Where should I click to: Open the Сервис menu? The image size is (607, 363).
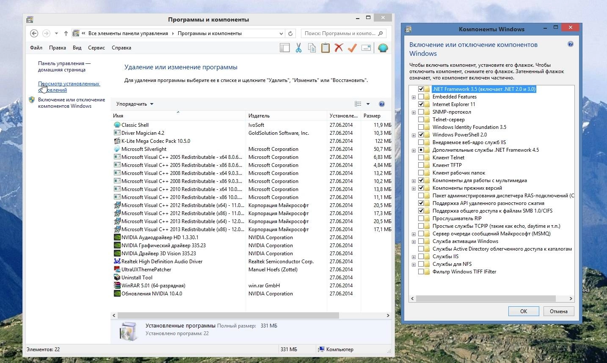point(97,48)
